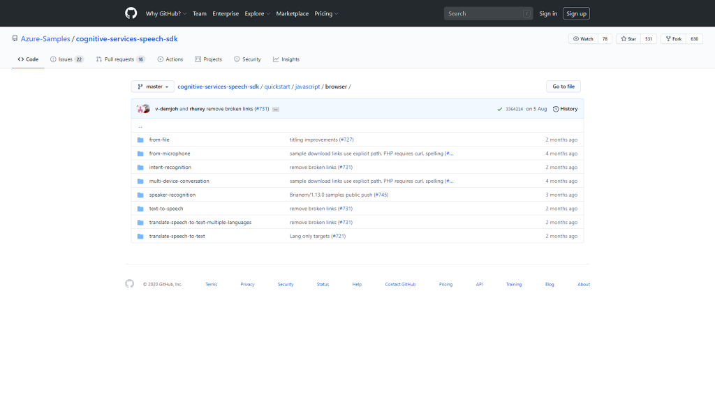The height and width of the screenshot is (402, 715).
Task: Focus the Search input field
Action: [488, 14]
